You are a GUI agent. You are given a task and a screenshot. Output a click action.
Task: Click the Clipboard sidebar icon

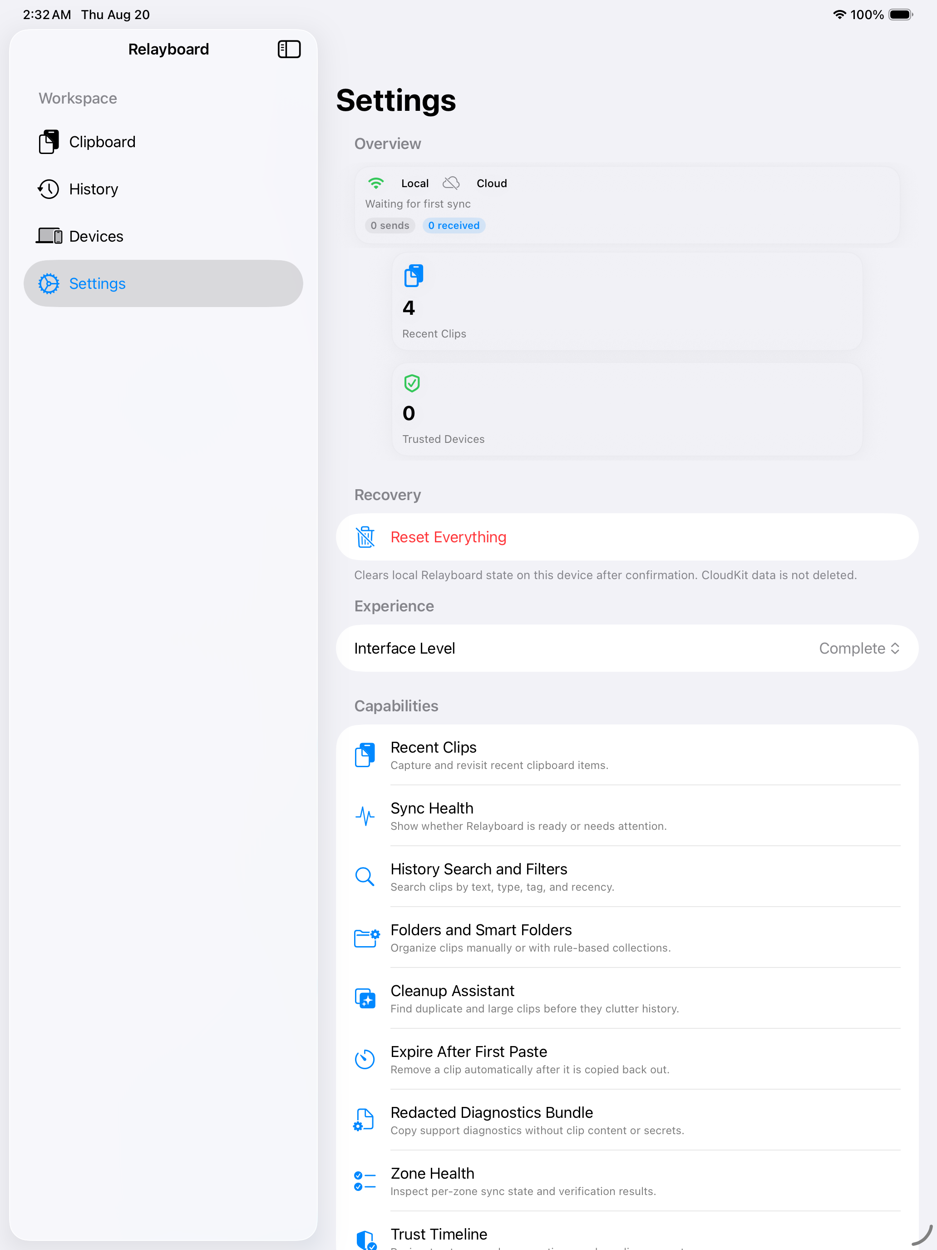49,142
